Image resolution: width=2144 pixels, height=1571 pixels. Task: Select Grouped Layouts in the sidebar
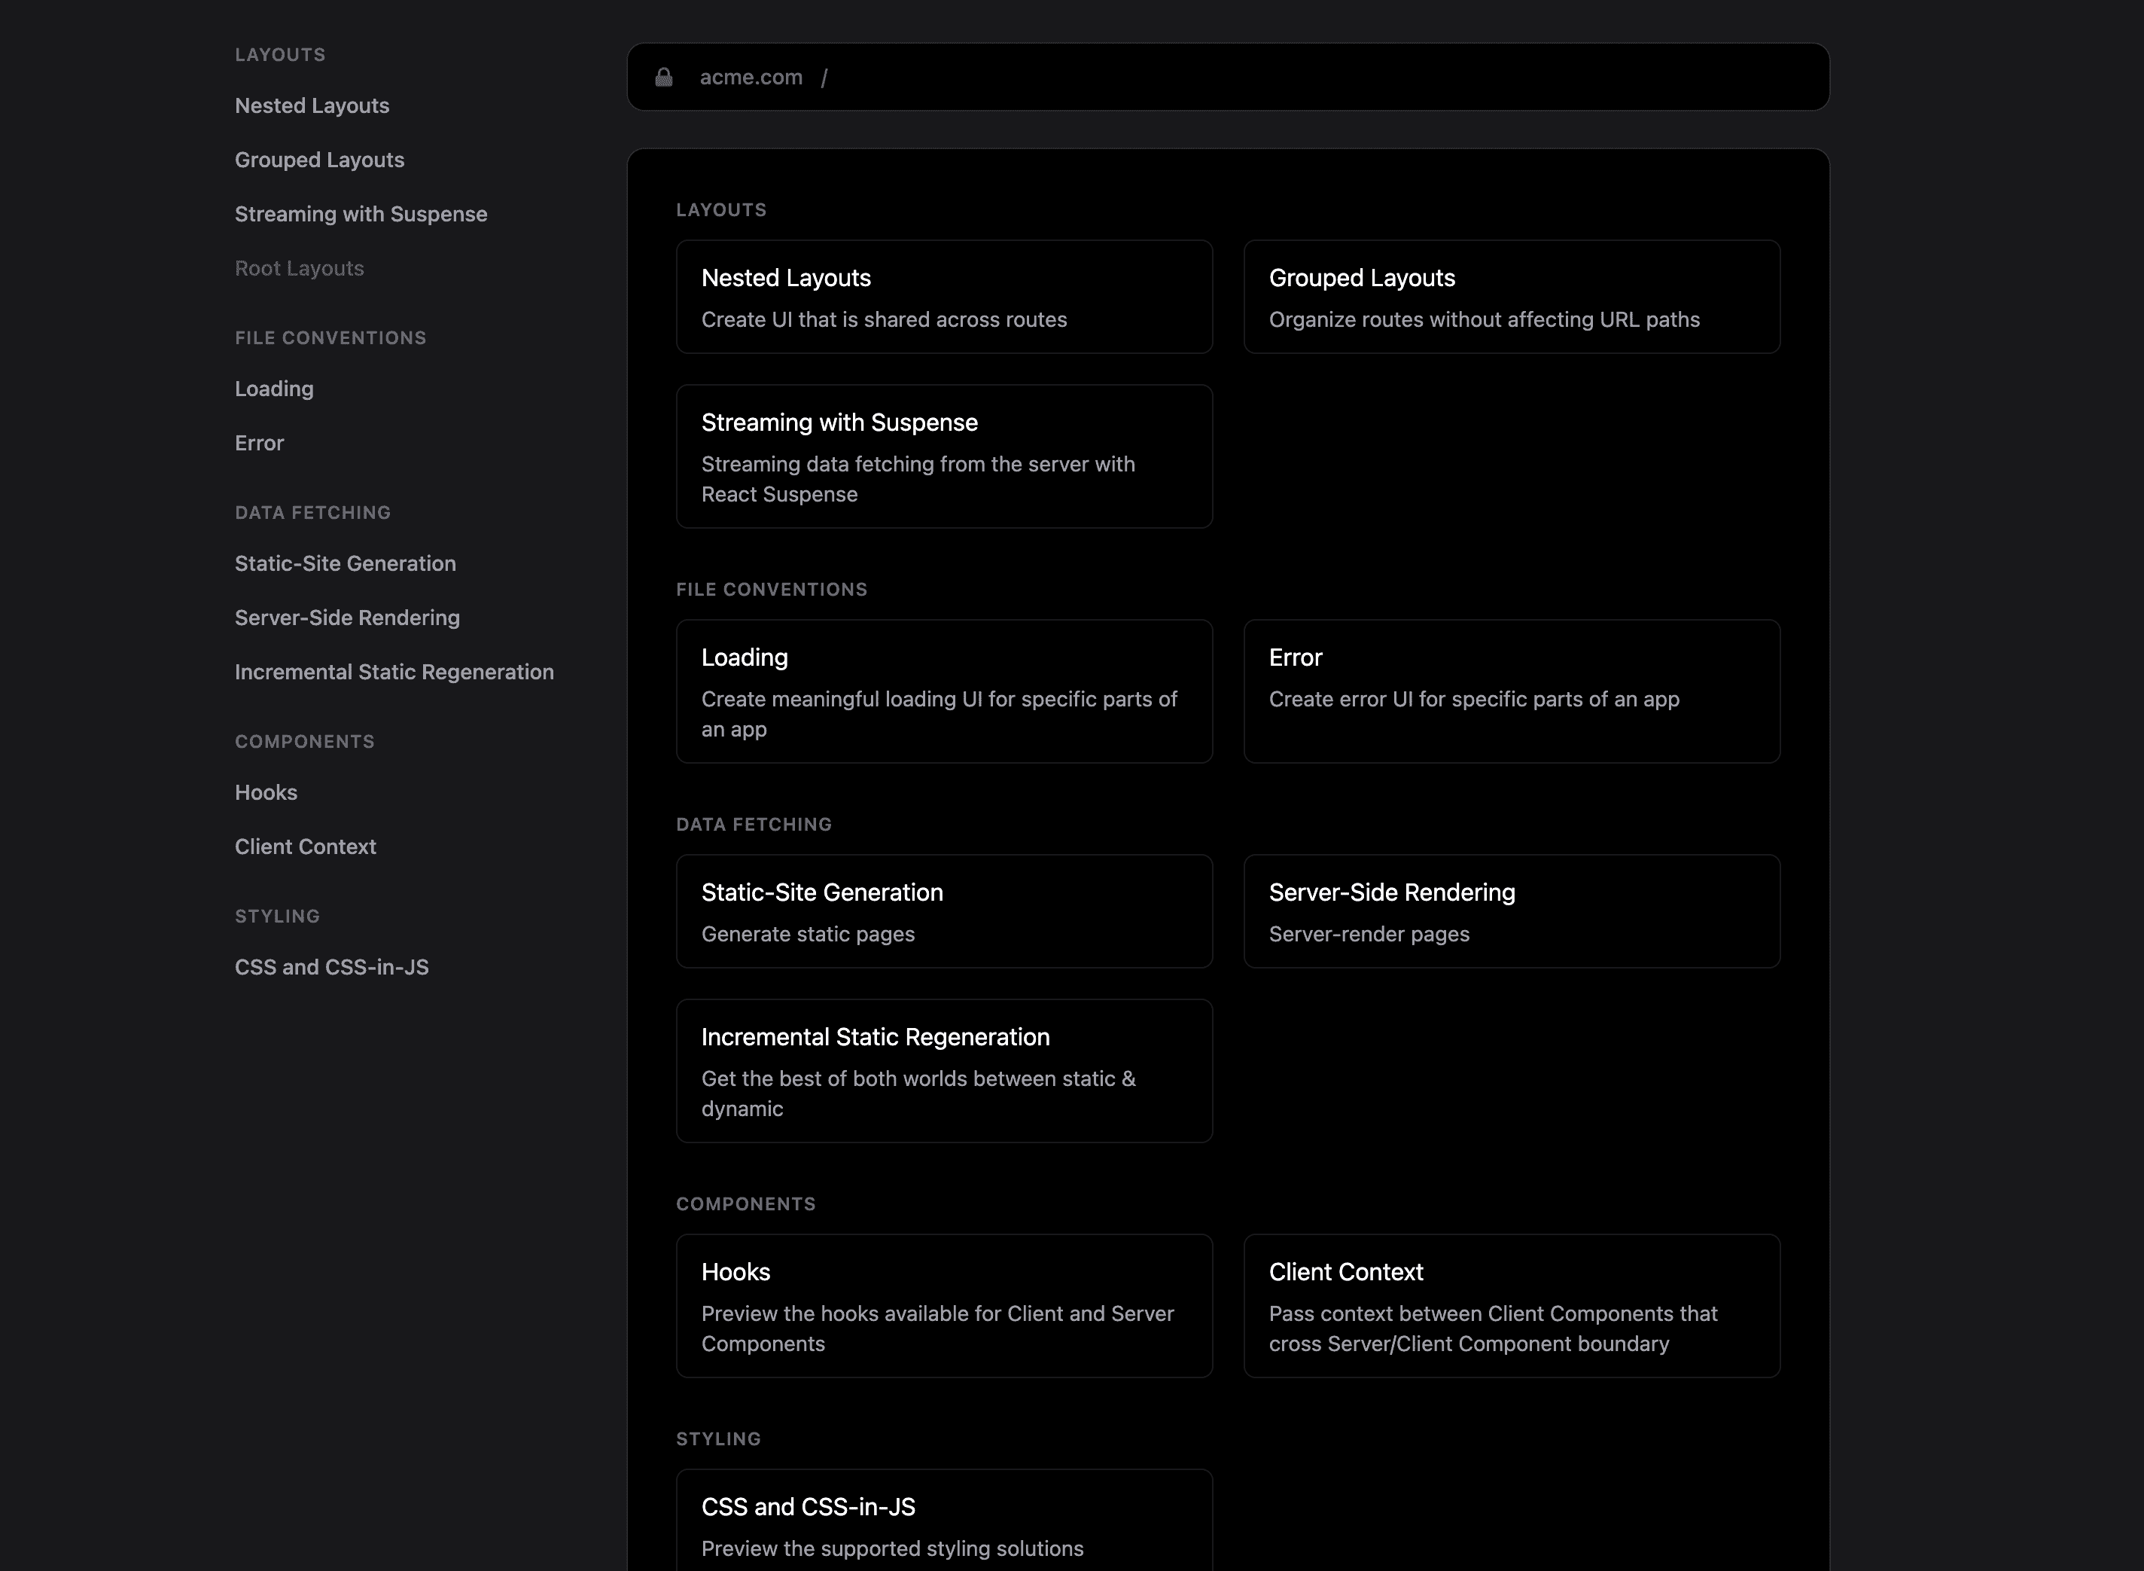coord(319,160)
